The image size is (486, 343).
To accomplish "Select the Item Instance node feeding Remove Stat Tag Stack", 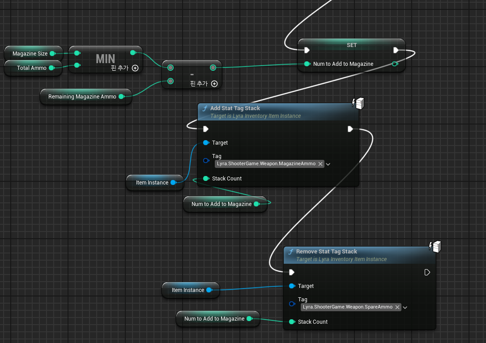I will (x=191, y=290).
